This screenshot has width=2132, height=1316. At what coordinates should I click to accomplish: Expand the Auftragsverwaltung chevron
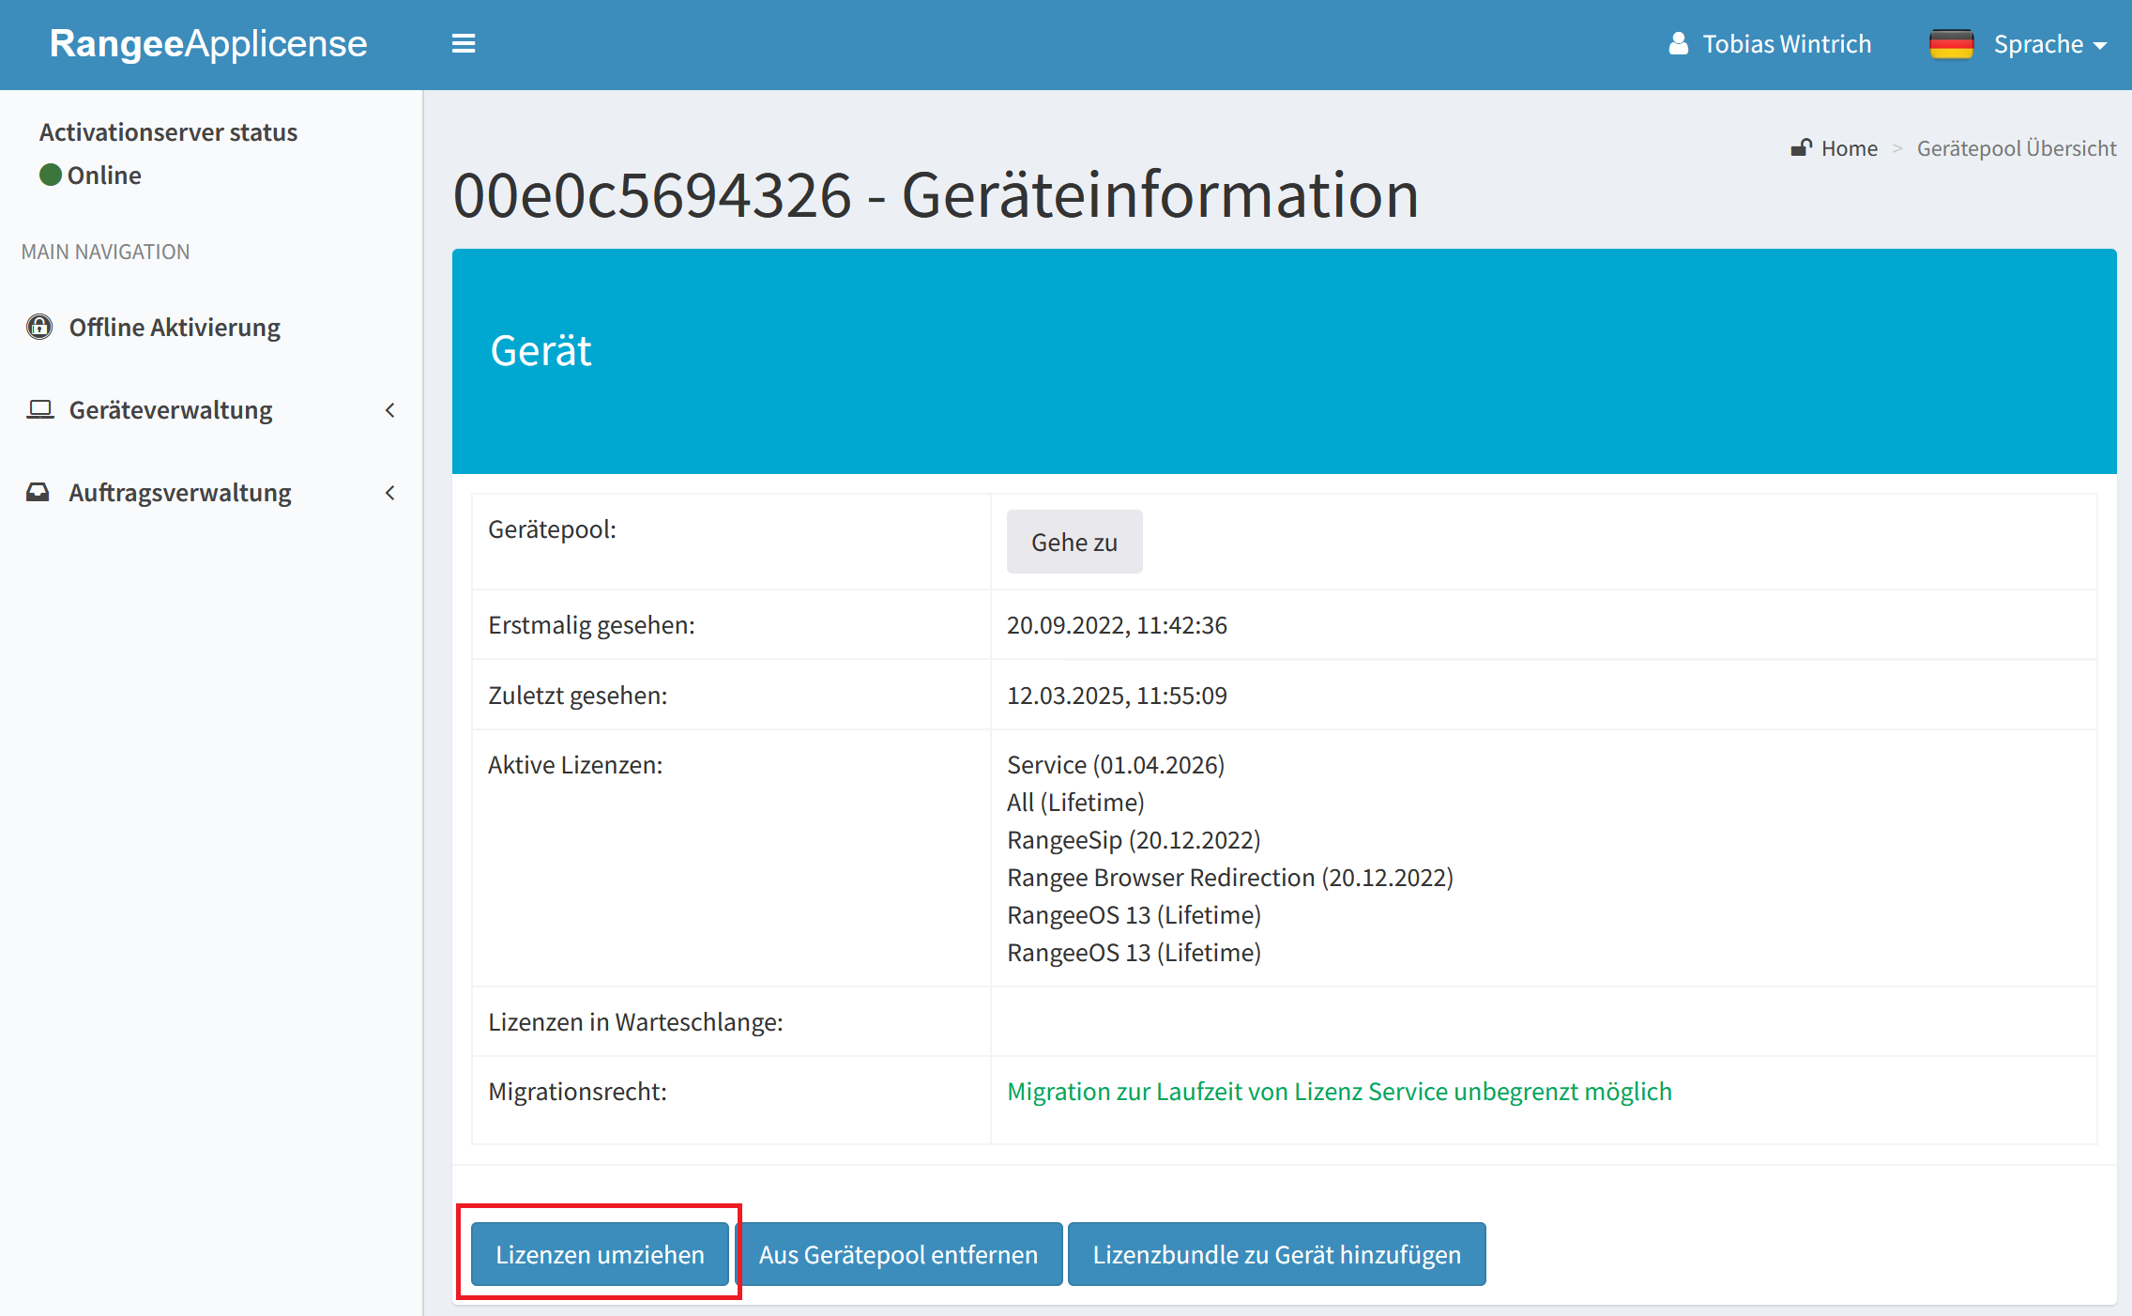[390, 493]
